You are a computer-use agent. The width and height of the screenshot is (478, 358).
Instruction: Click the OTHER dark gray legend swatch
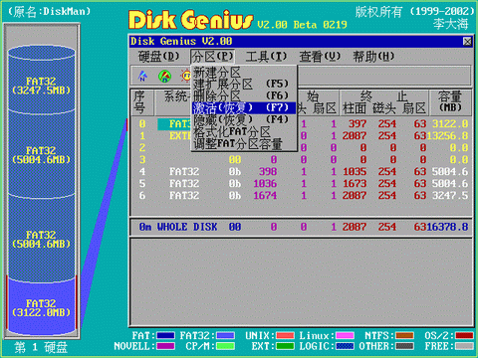point(404,346)
